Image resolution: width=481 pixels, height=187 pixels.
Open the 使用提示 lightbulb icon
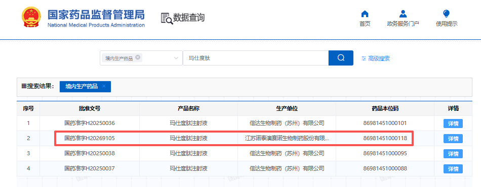(x=447, y=14)
